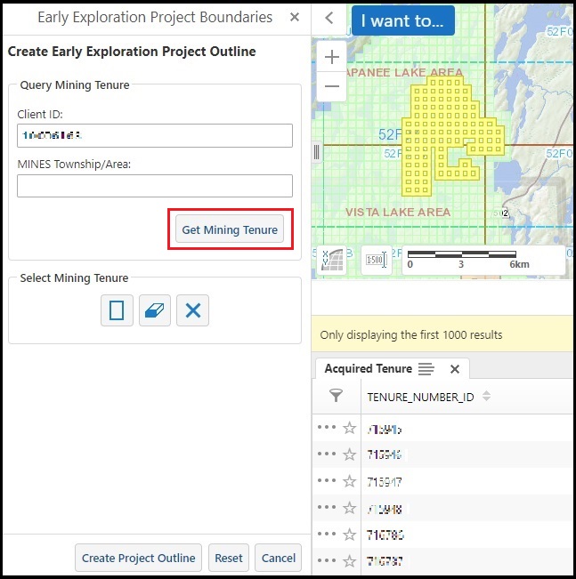Viewport: 576px width, 579px height.
Task: Star the third tenure row
Action: click(350, 481)
